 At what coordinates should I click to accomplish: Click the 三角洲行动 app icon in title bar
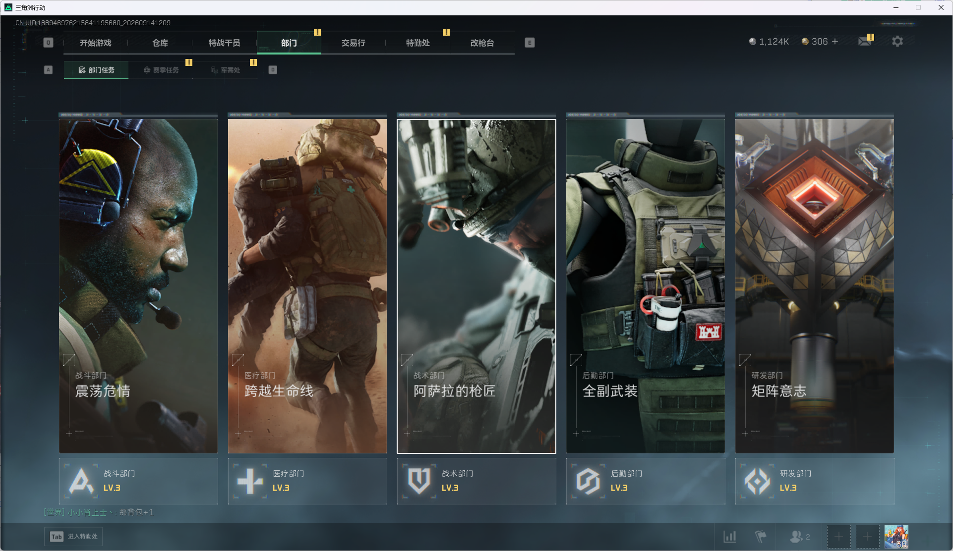pos(8,7)
